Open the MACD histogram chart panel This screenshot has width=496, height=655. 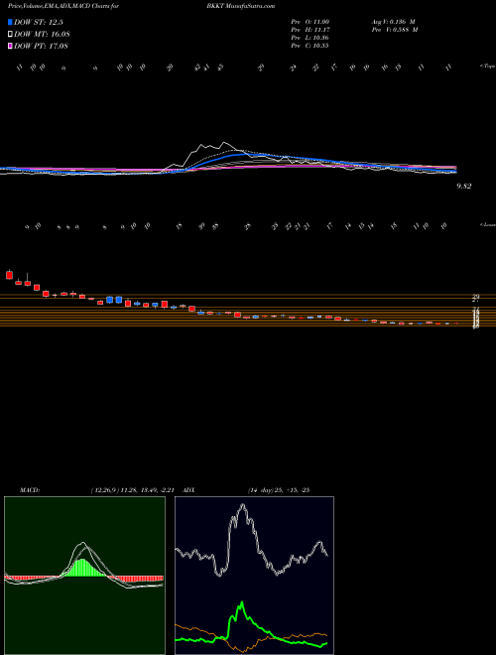tap(84, 576)
